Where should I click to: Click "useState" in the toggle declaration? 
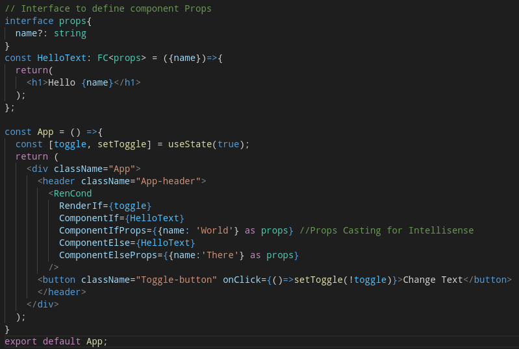pos(190,144)
